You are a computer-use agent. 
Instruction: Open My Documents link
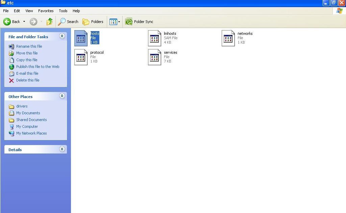(x=28, y=113)
